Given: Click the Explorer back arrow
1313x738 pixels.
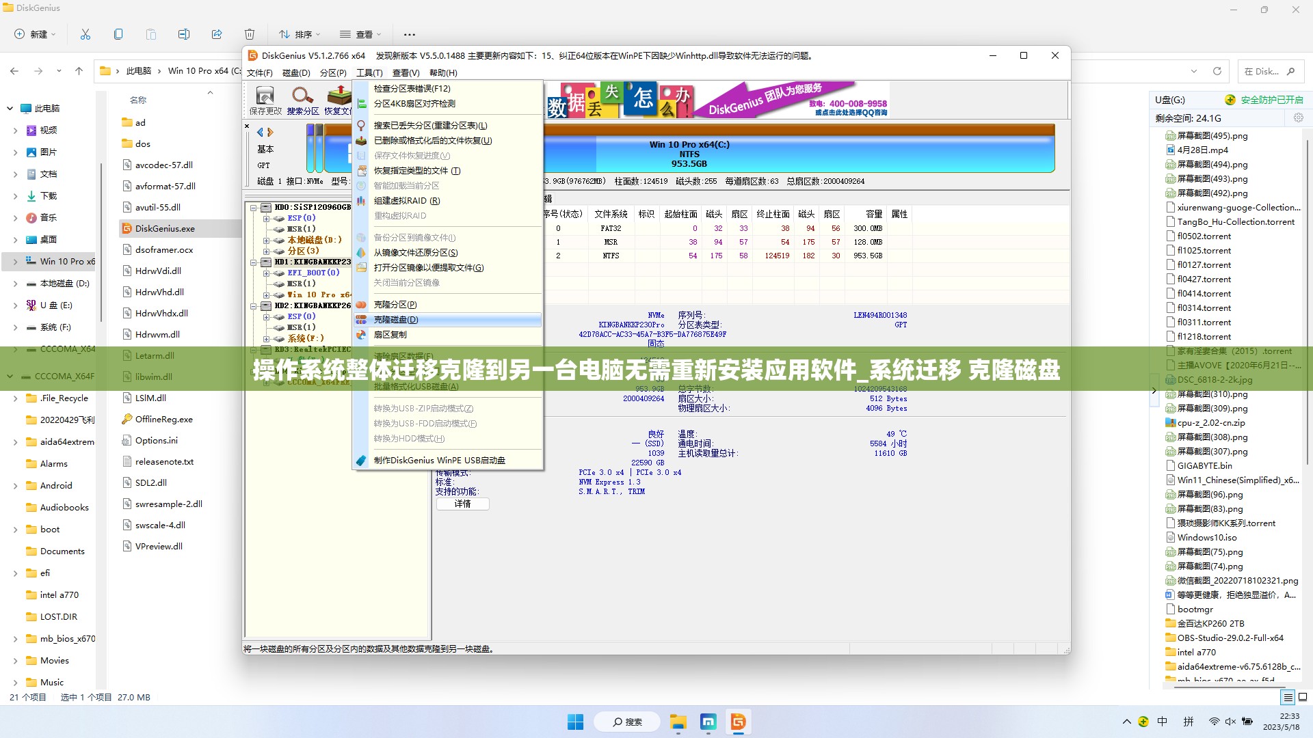Looking at the screenshot, I should pyautogui.click(x=14, y=71).
